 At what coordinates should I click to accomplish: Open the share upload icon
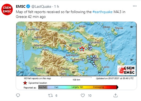point(115,95)
